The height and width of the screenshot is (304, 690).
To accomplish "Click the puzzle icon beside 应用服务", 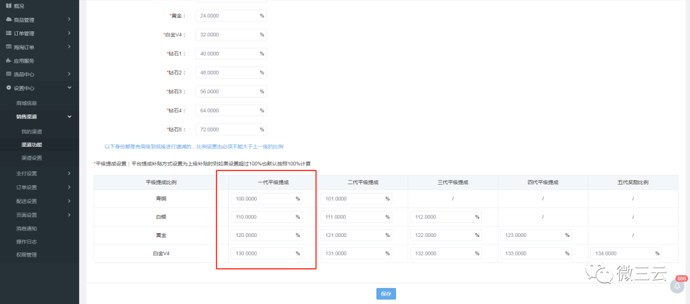I will pos(8,60).
